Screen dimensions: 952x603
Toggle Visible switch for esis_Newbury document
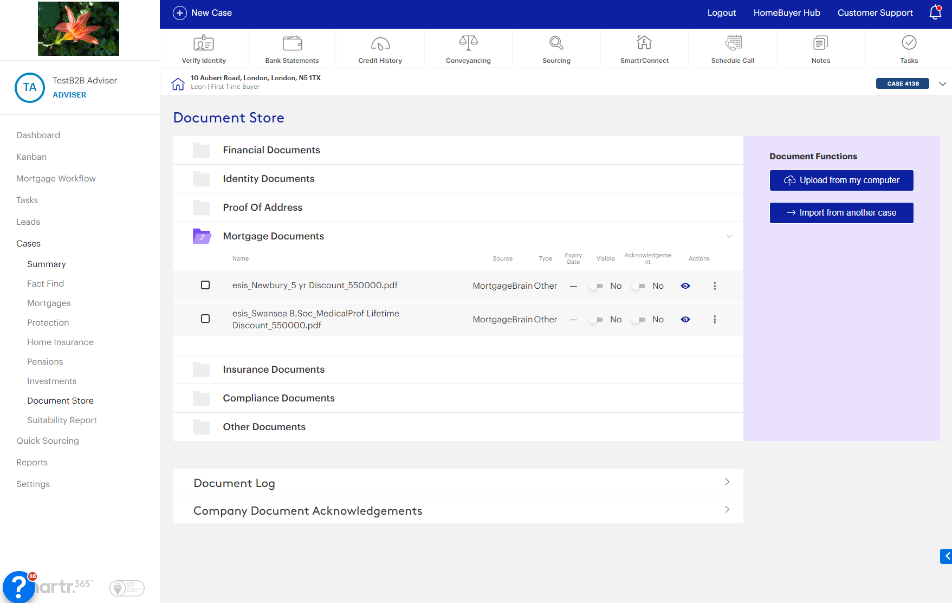coord(597,286)
